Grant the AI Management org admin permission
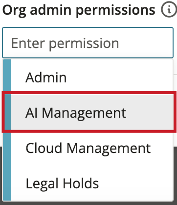Screen dimensions: 177x205 (x=89, y=112)
